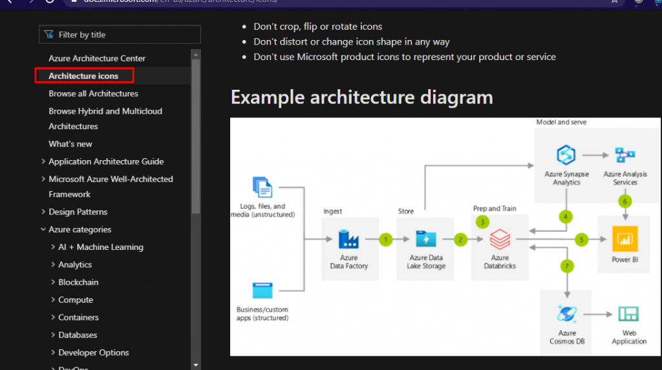
Task: Go to Azure Architecture Center
Action: click(97, 58)
